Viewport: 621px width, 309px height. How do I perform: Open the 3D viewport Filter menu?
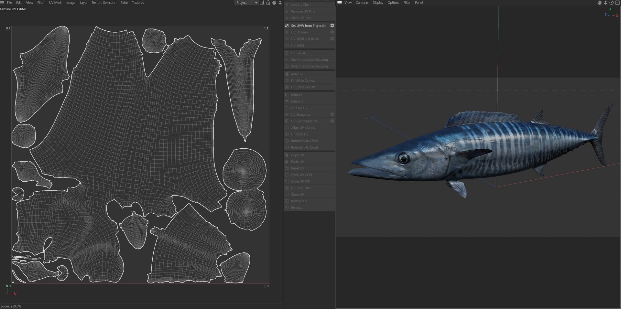coord(407,3)
